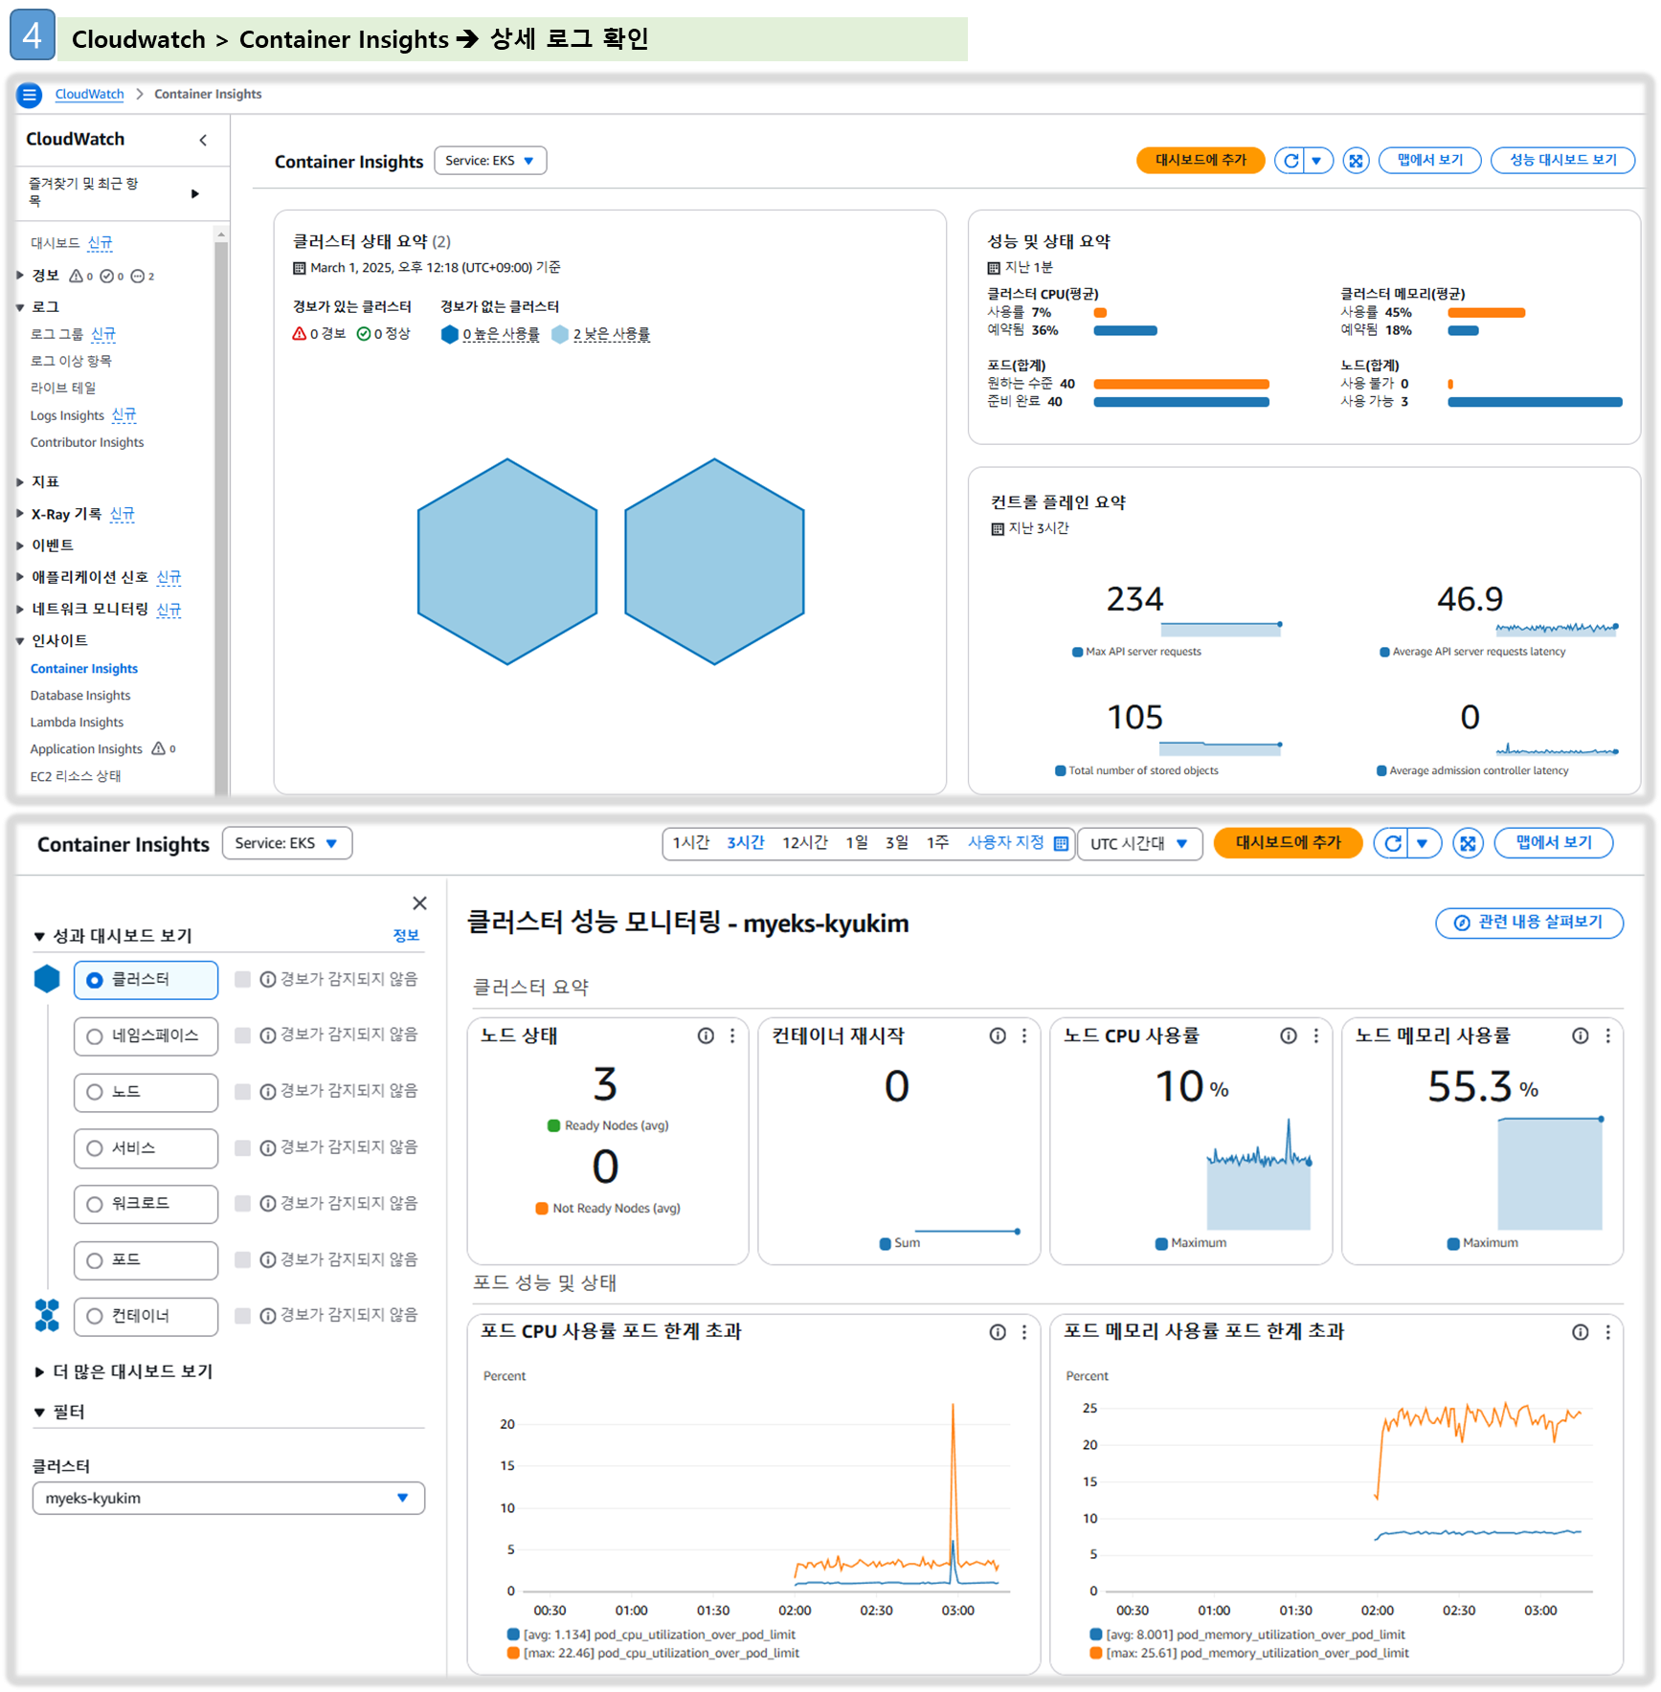The width and height of the screenshot is (1661, 1692).
Task: Open info for 포드 CPU 사용률 chart
Action: pos(998,1332)
